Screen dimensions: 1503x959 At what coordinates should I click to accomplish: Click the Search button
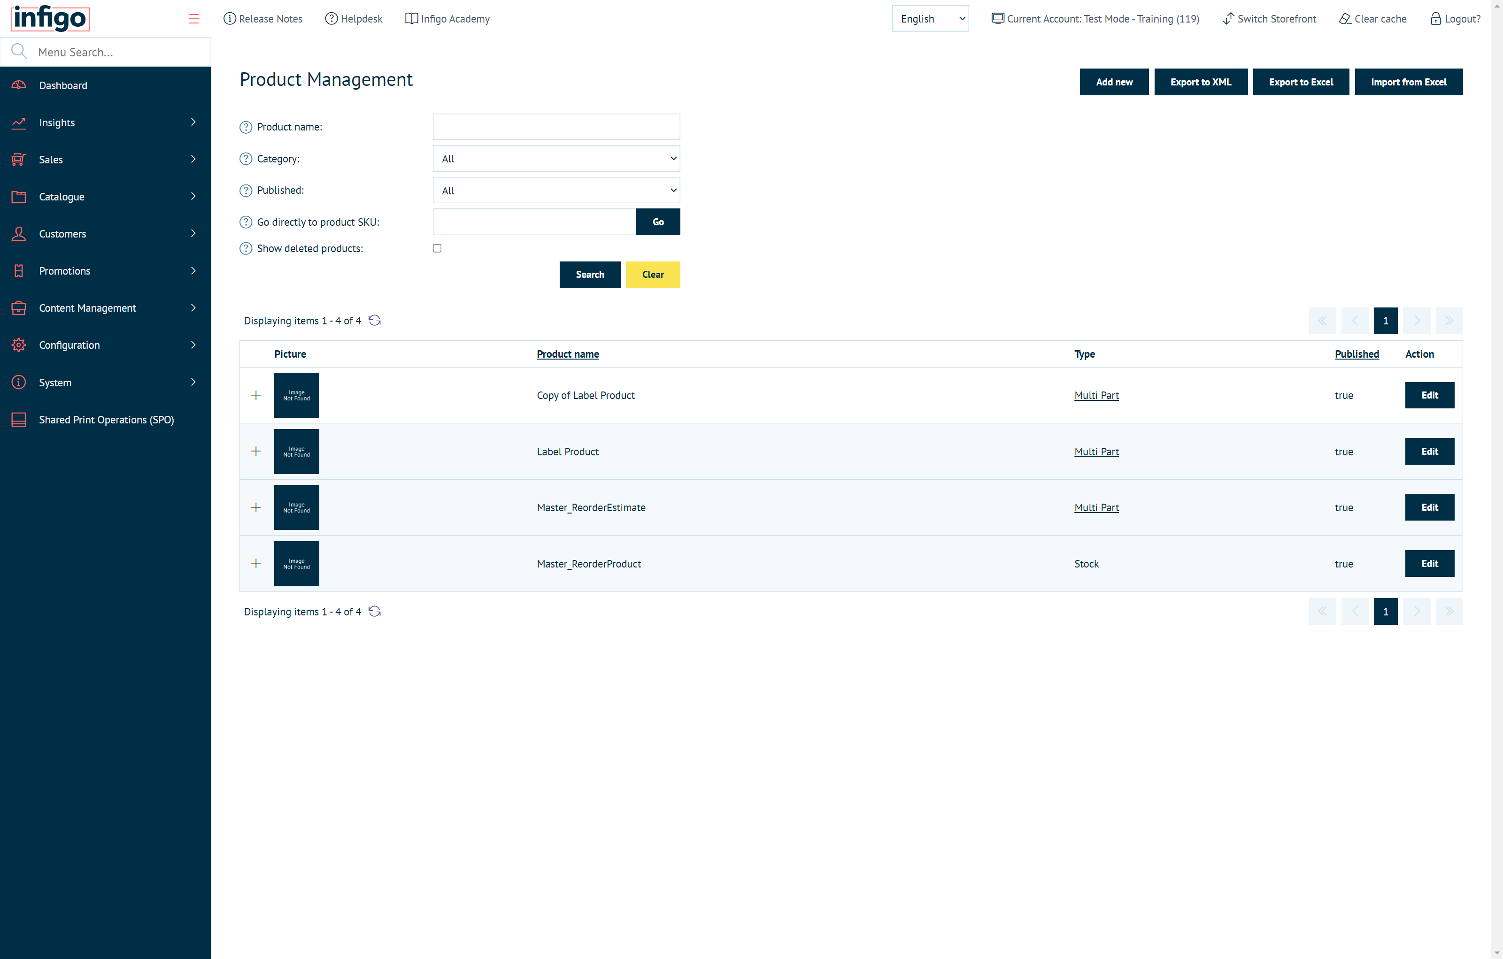click(x=590, y=275)
